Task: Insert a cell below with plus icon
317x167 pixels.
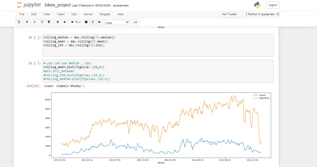Action: pyautogui.click(x=27, y=22)
